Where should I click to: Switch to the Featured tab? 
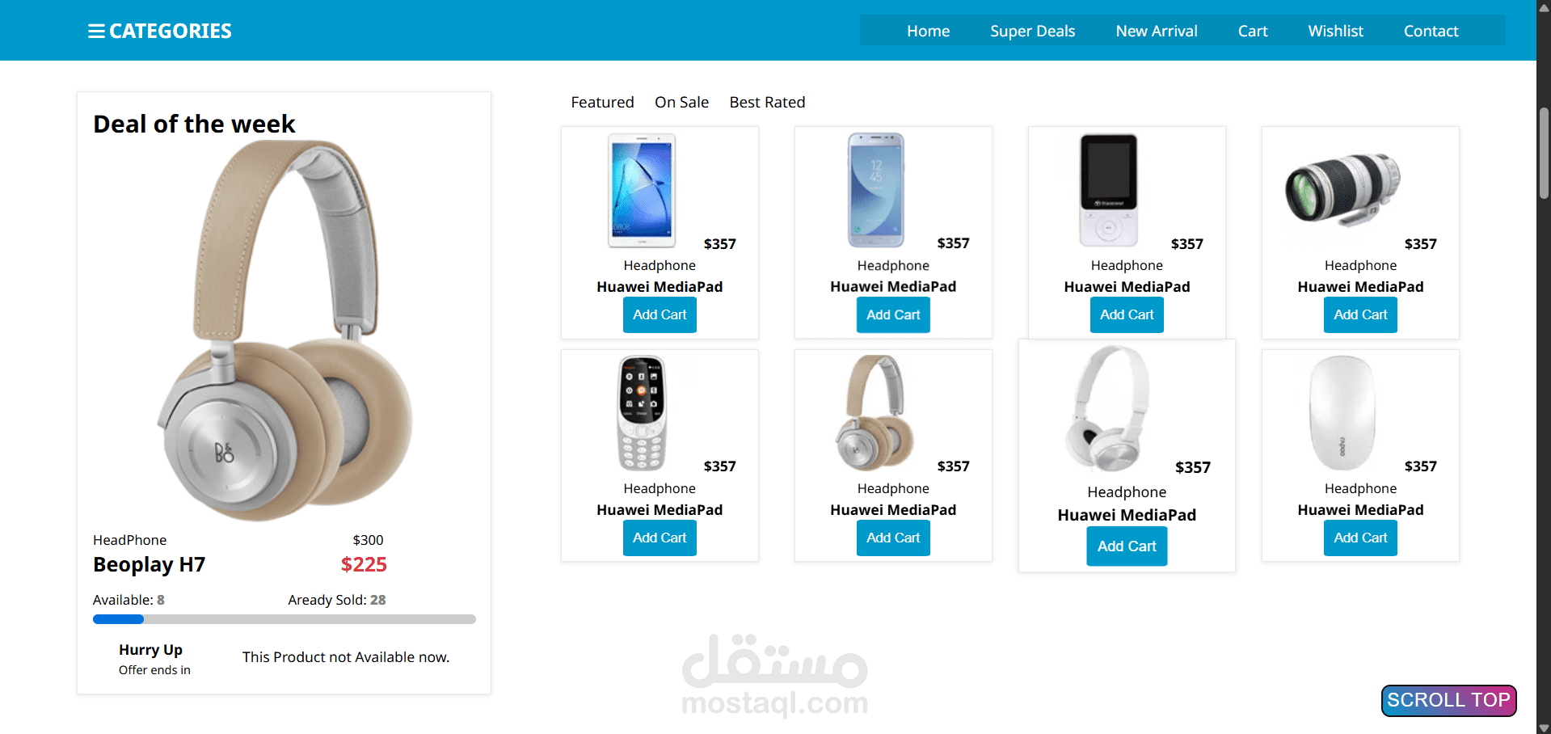pos(602,103)
